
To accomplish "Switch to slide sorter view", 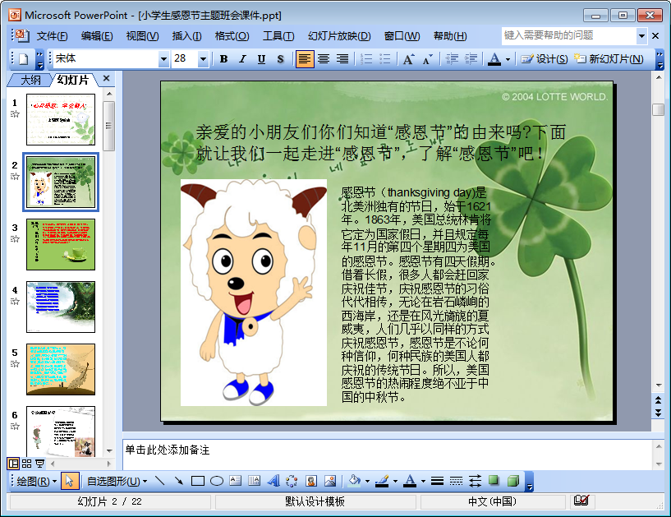I will coord(26,464).
